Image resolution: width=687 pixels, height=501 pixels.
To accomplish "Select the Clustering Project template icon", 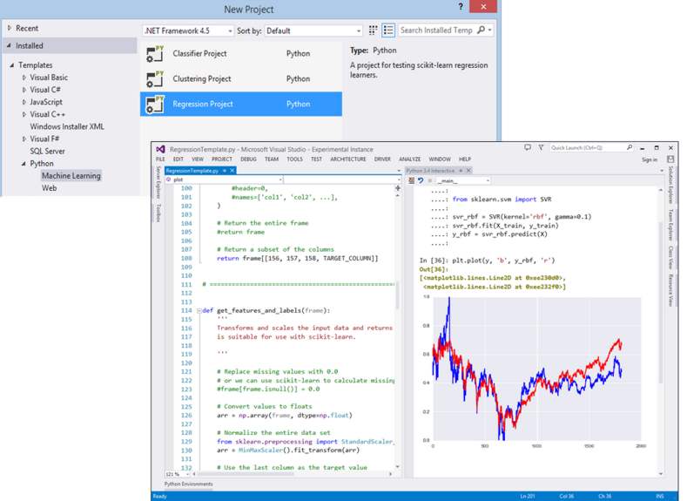I will [x=155, y=79].
